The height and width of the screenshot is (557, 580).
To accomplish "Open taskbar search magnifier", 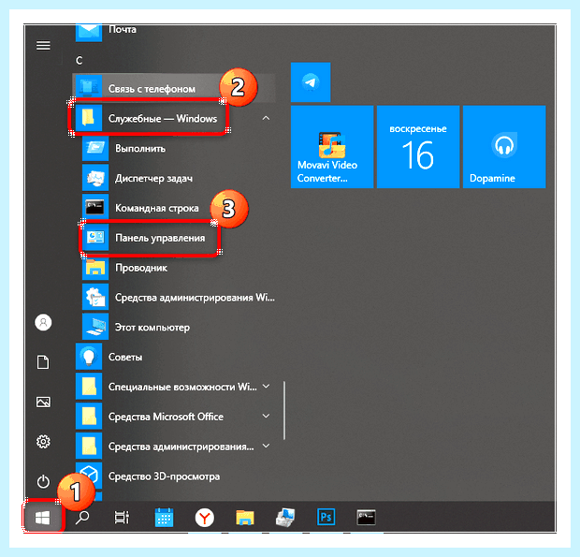I will click(82, 517).
